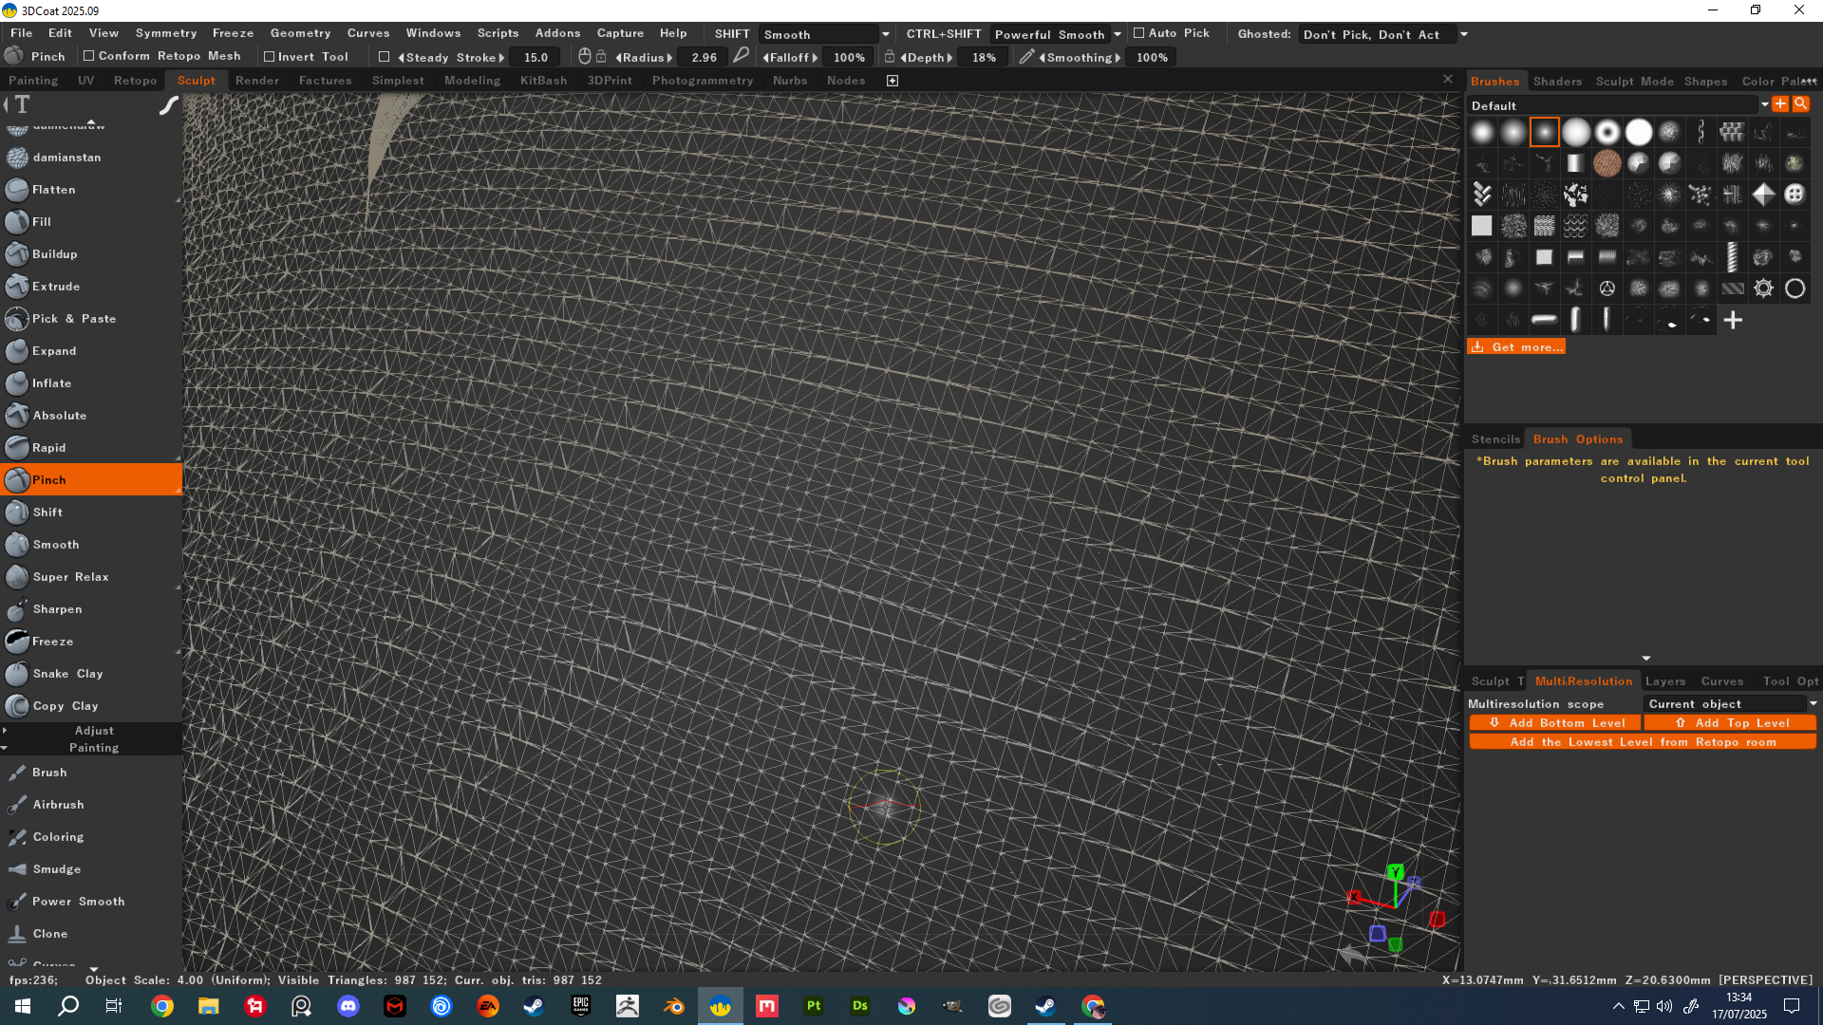
Task: Switch to the Retopo room tab
Action: tap(135, 81)
